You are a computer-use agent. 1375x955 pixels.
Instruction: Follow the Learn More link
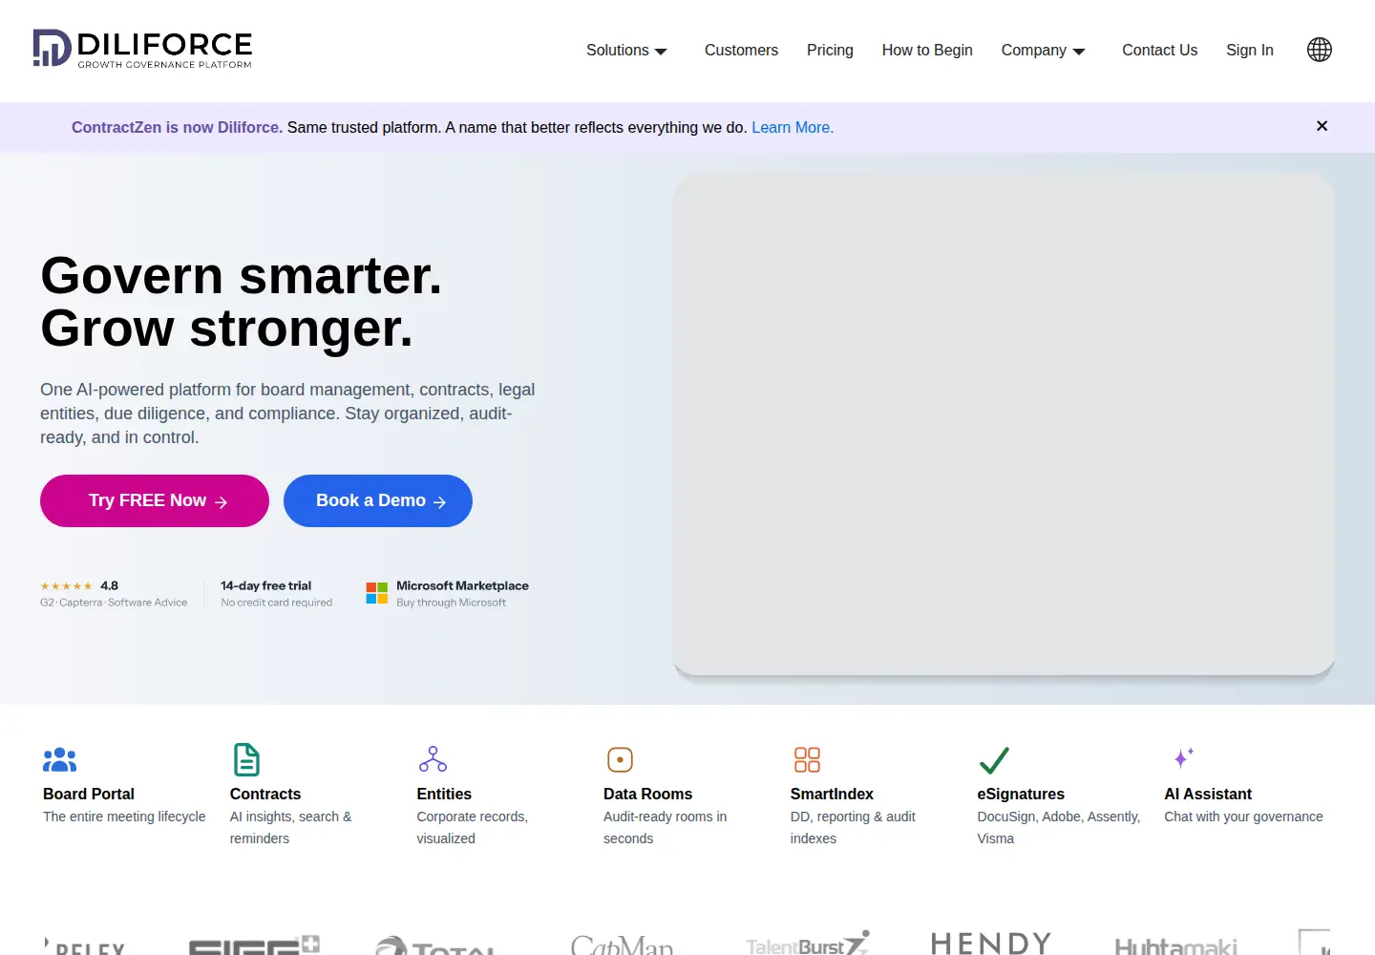click(793, 127)
